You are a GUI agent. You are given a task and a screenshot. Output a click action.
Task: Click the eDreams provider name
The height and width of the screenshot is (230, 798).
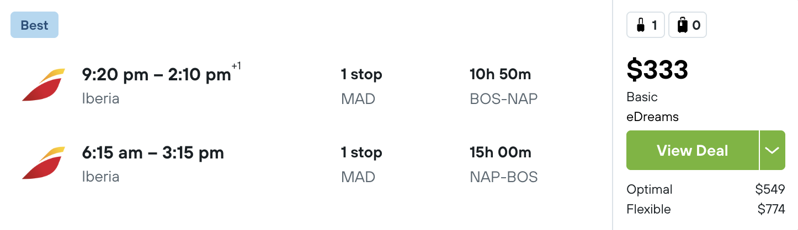click(652, 117)
